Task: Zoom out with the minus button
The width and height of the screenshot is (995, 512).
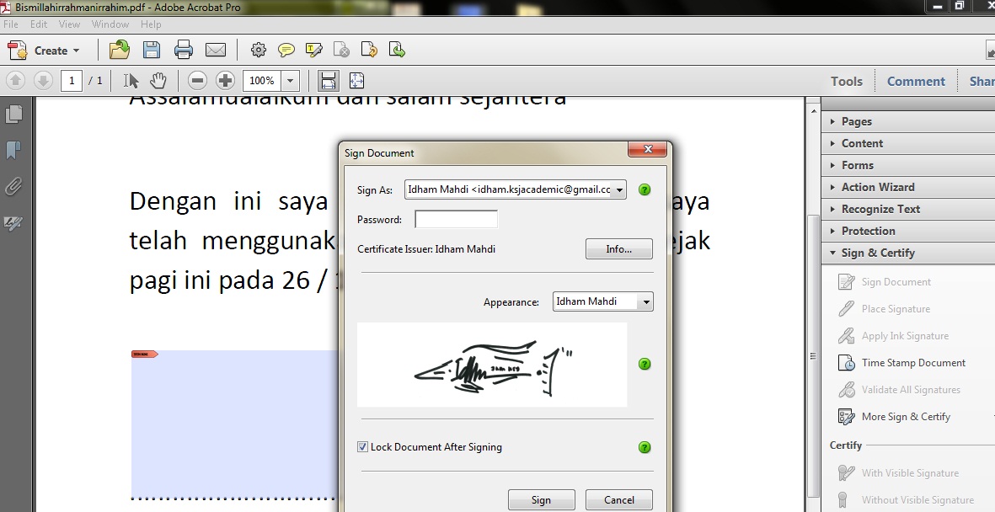Action: [x=197, y=81]
